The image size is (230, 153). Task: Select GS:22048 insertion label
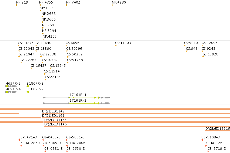26,49
